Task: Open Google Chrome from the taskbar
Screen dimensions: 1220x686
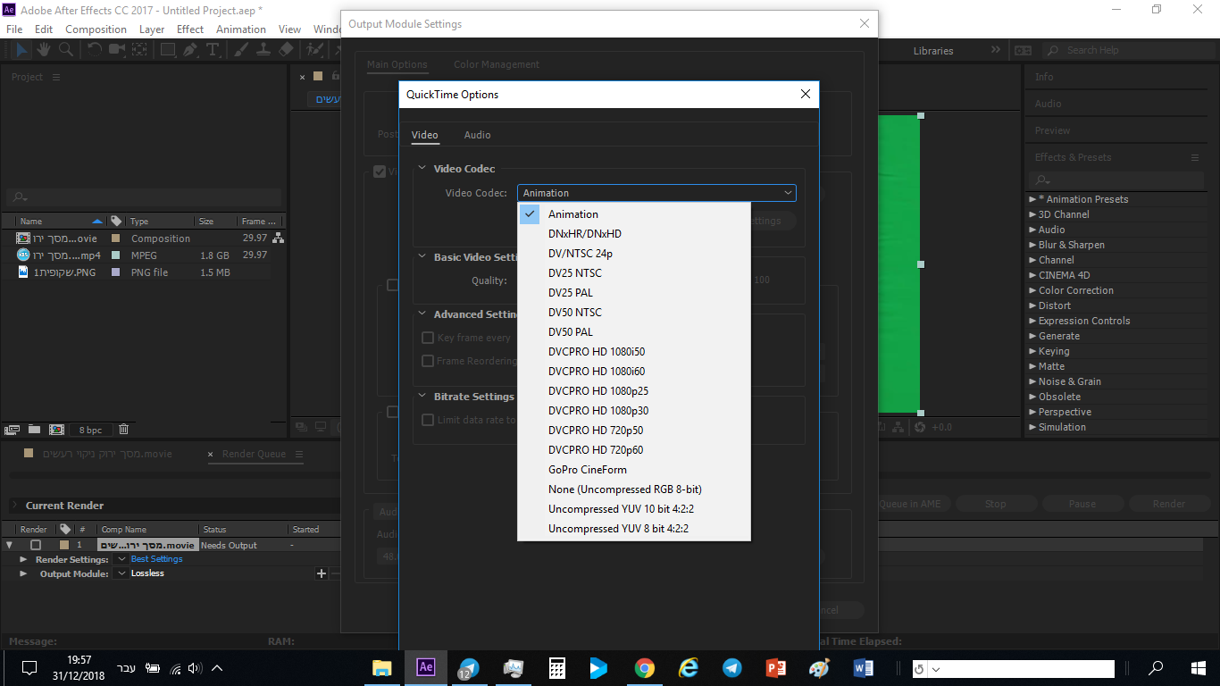Action: click(x=644, y=668)
